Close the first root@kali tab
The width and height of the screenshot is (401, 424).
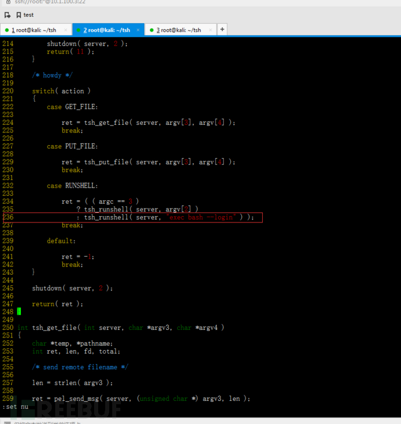coord(66,30)
